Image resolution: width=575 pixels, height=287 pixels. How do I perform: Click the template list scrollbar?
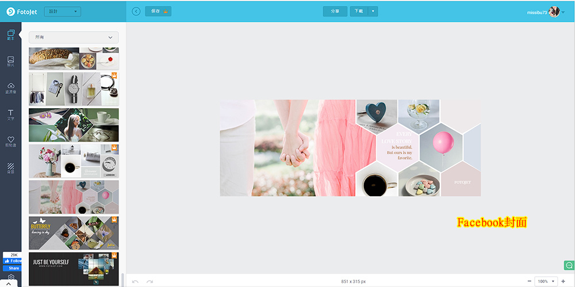click(122, 280)
